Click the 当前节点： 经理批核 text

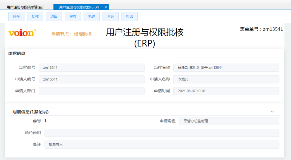tap(72, 34)
